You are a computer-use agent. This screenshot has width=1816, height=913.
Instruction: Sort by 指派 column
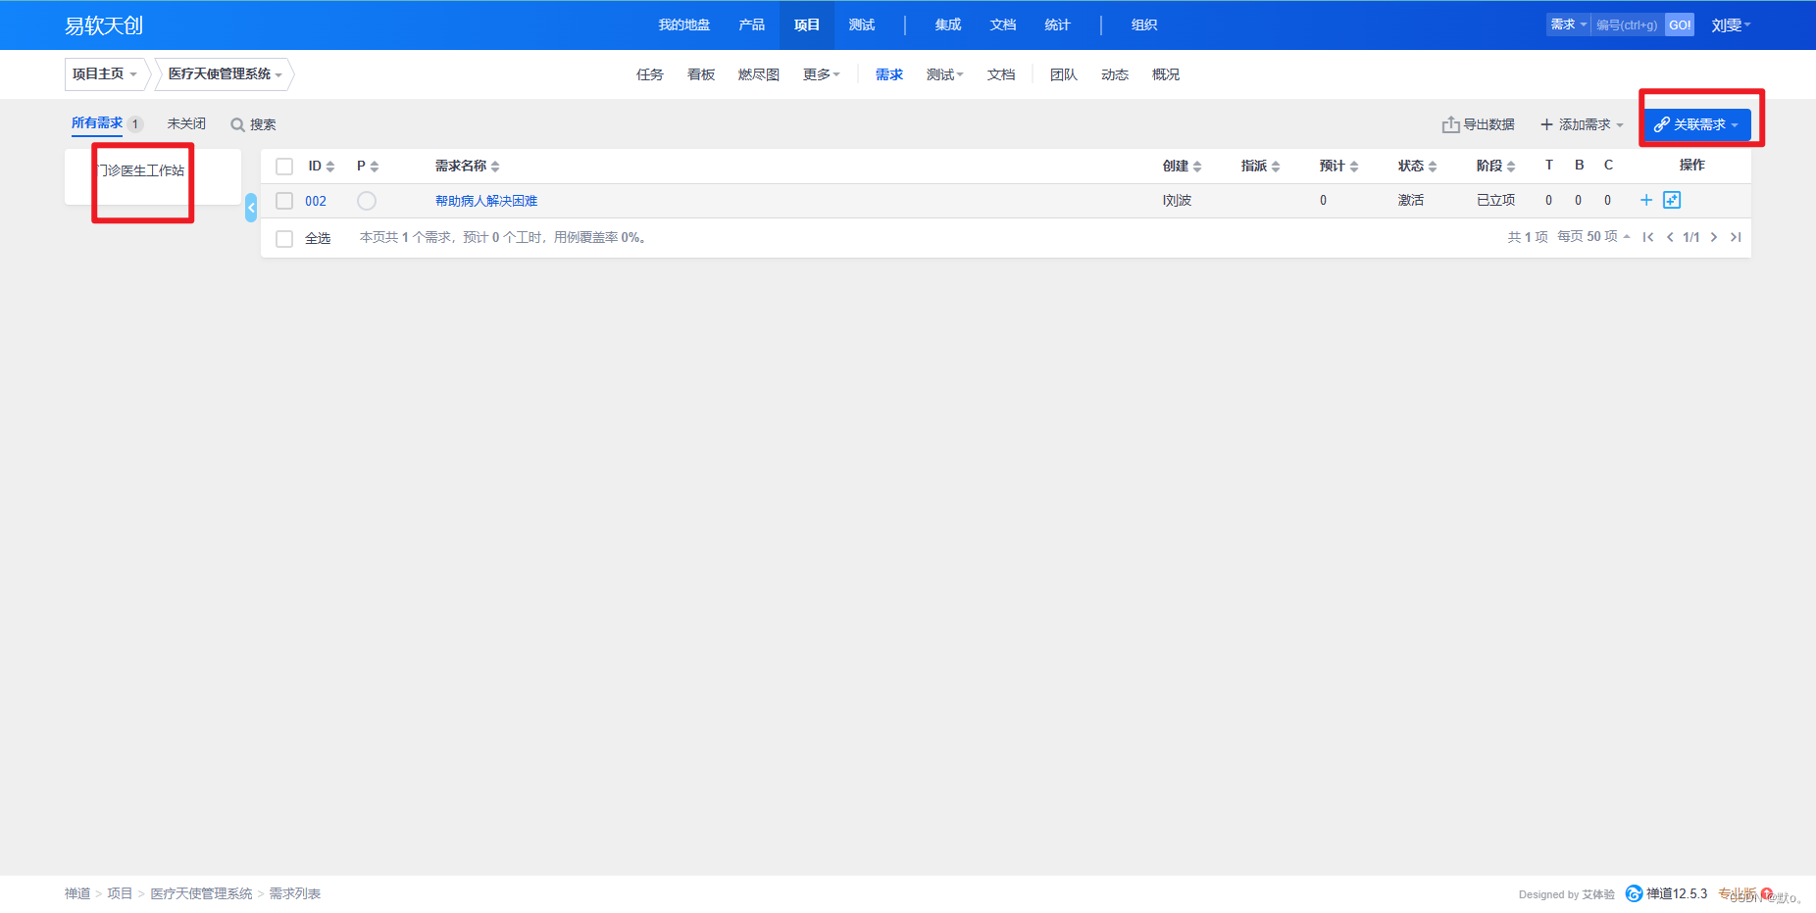click(x=1261, y=166)
